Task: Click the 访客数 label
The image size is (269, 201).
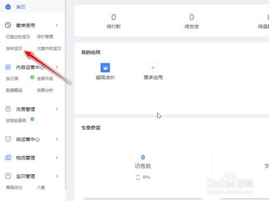Action: pos(143,166)
